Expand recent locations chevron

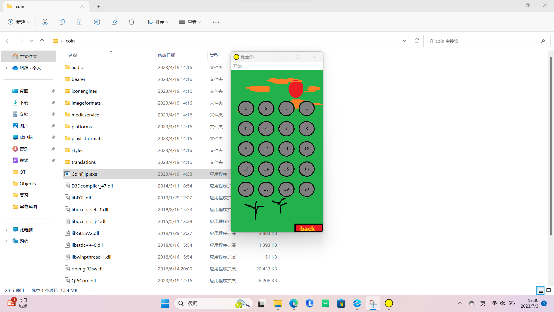(31, 41)
